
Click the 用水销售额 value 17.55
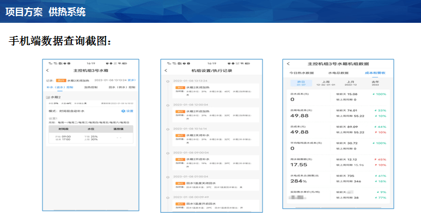coord(298,165)
